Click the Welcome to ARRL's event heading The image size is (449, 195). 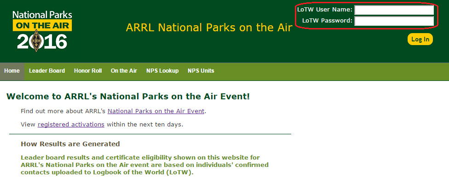128,97
